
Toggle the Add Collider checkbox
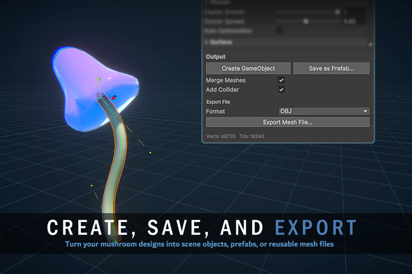click(281, 90)
